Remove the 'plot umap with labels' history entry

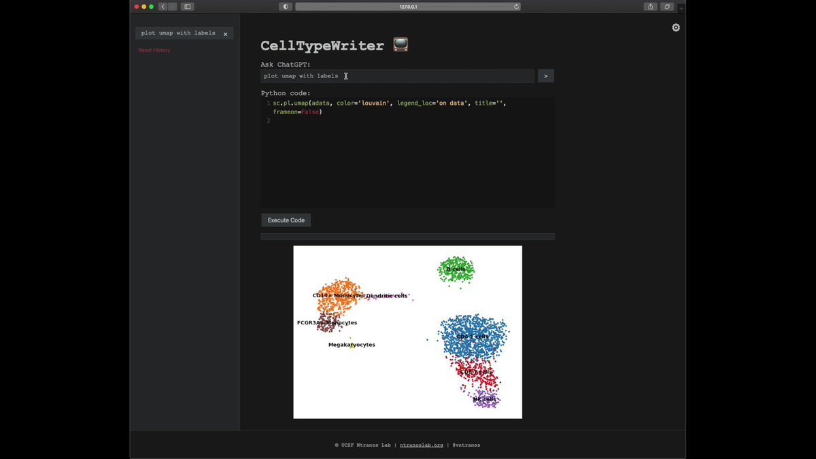point(226,34)
